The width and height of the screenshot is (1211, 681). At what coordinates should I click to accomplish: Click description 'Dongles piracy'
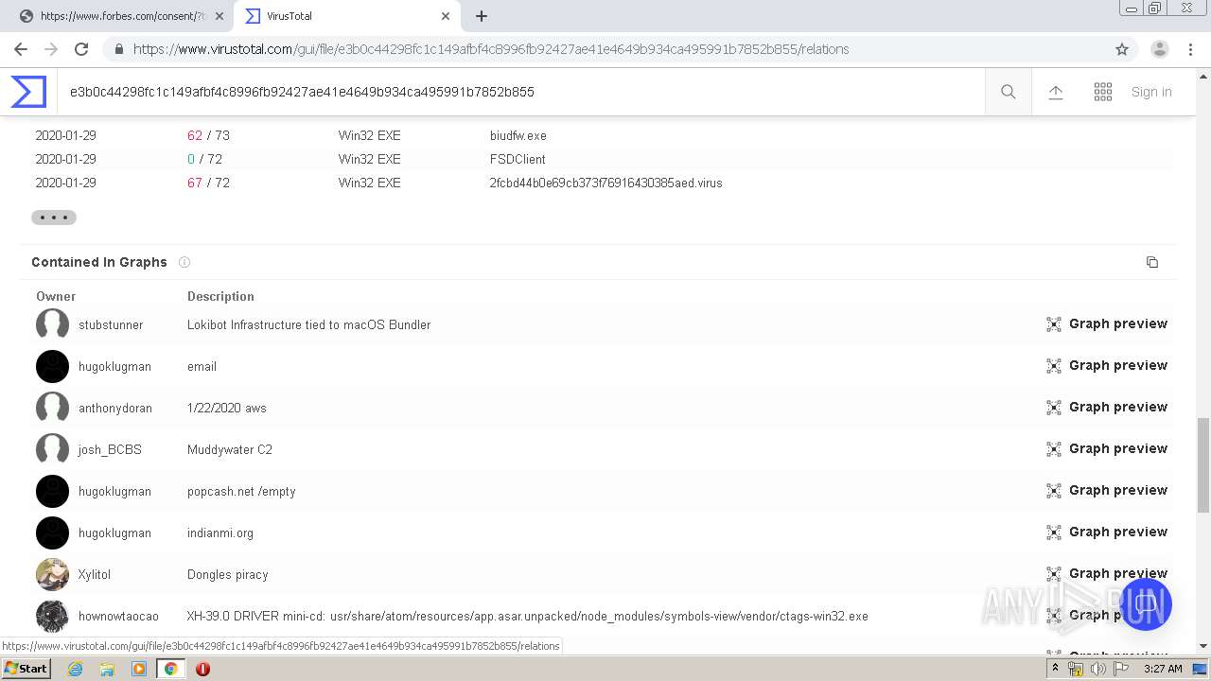tap(228, 574)
